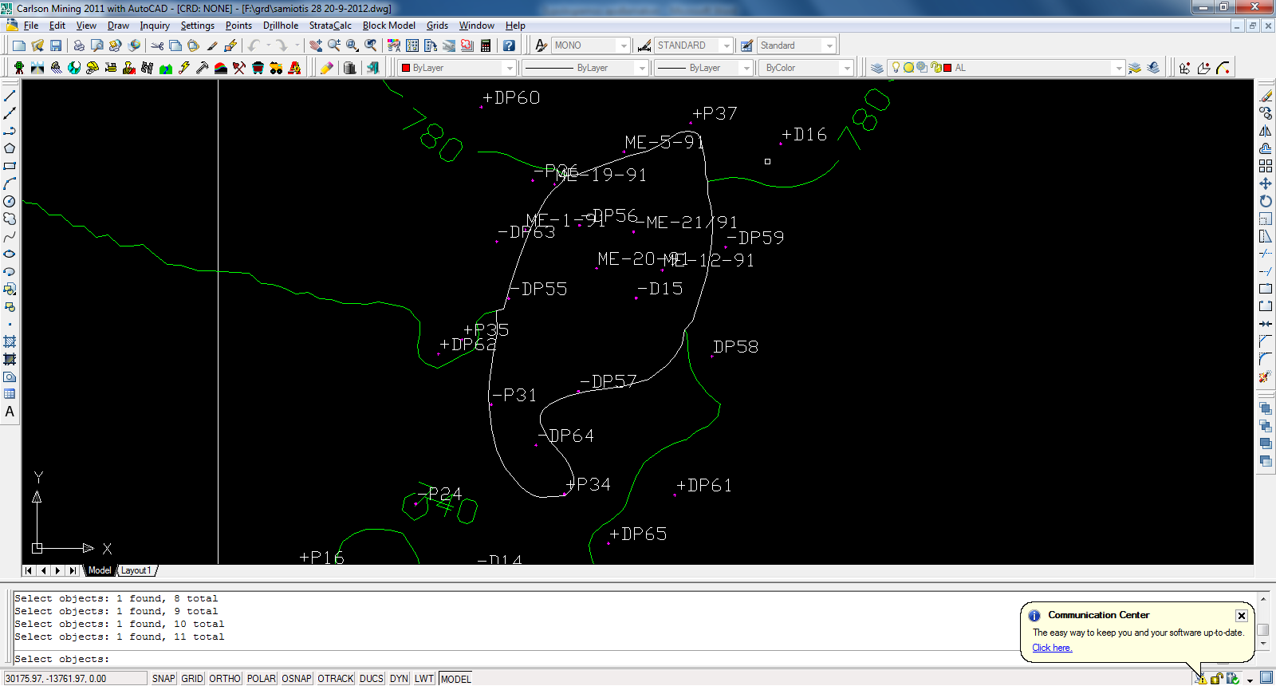1276x686 pixels.
Task: Toggle DYN dynamic input
Action: [x=399, y=679]
